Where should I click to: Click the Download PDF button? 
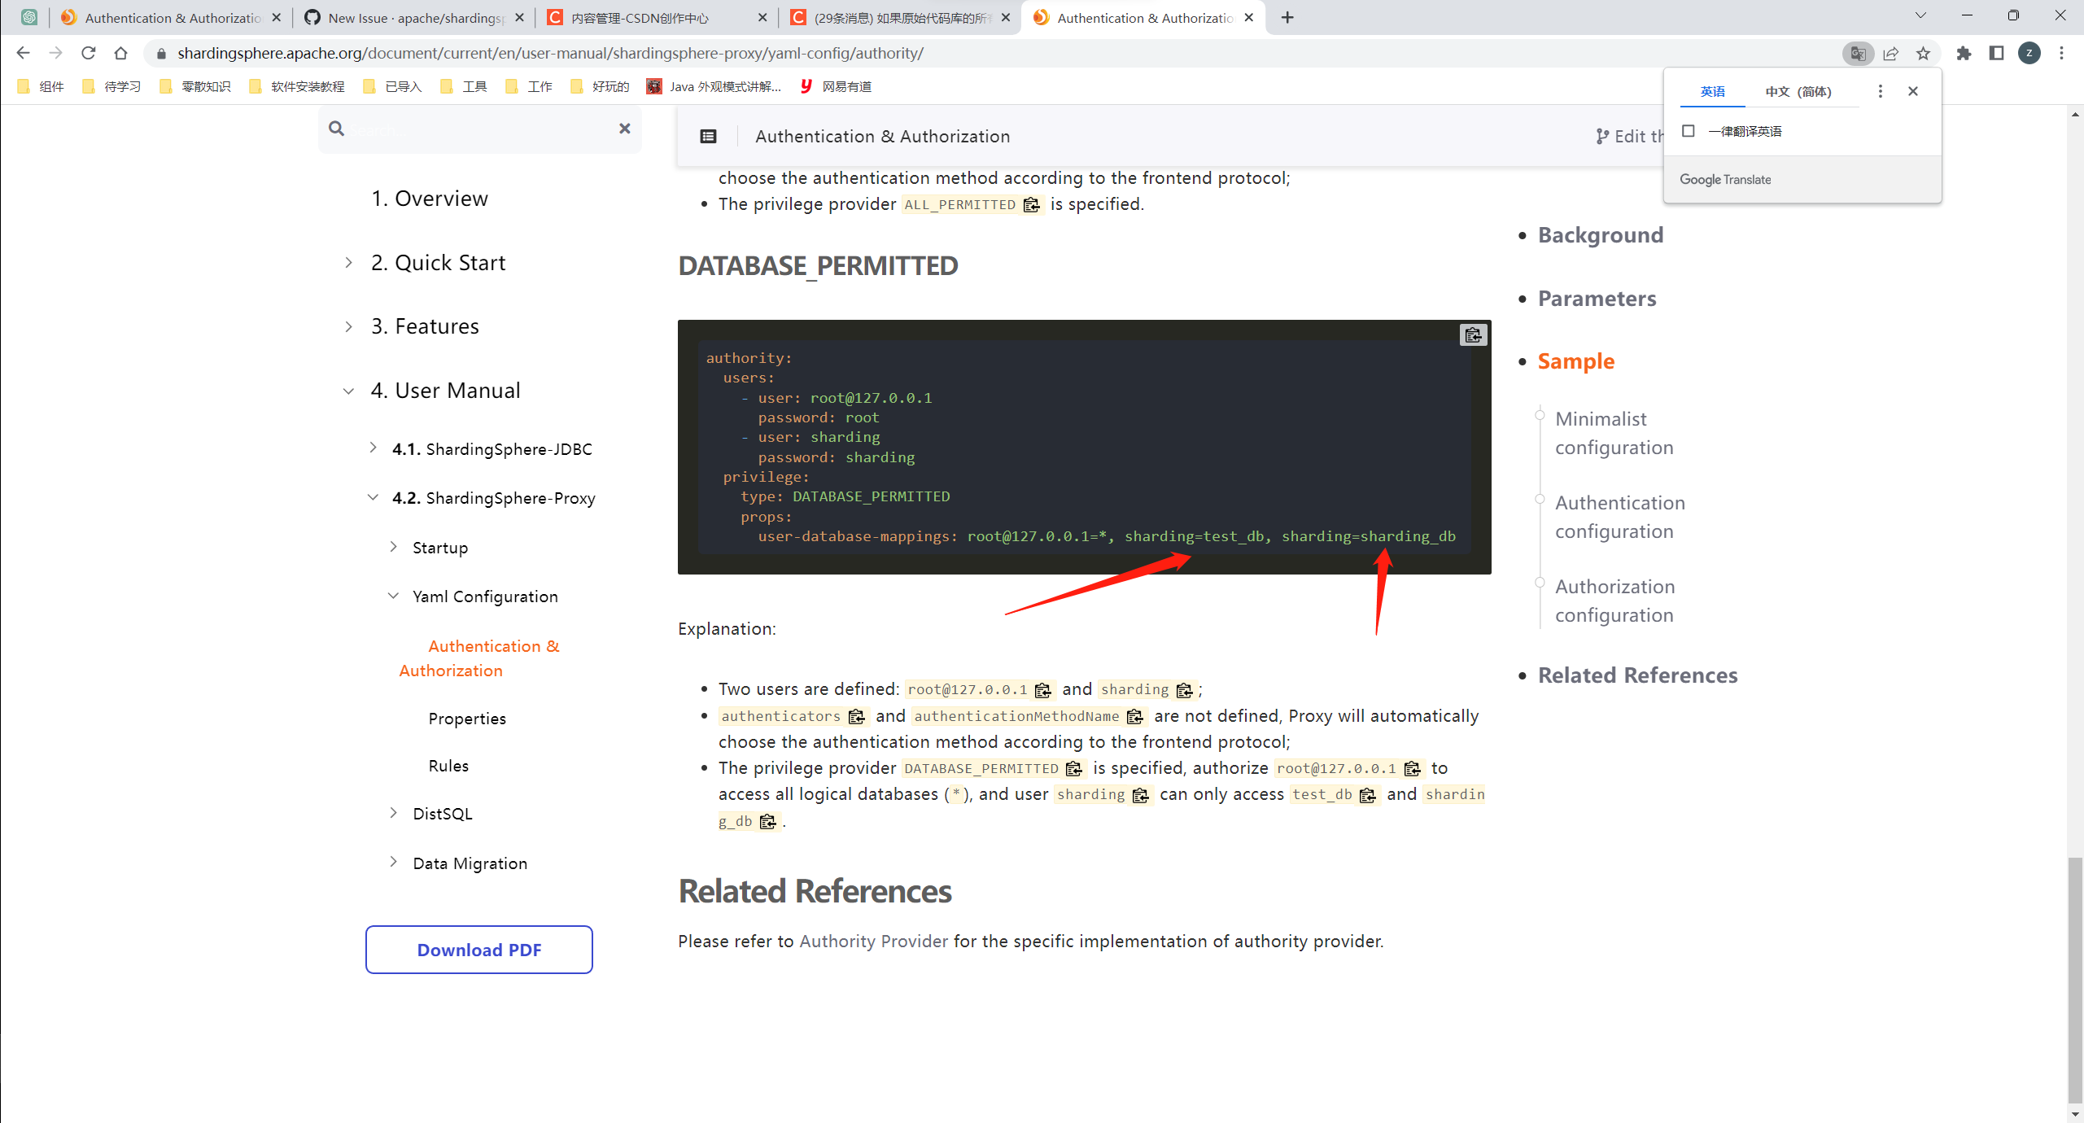pos(478,949)
